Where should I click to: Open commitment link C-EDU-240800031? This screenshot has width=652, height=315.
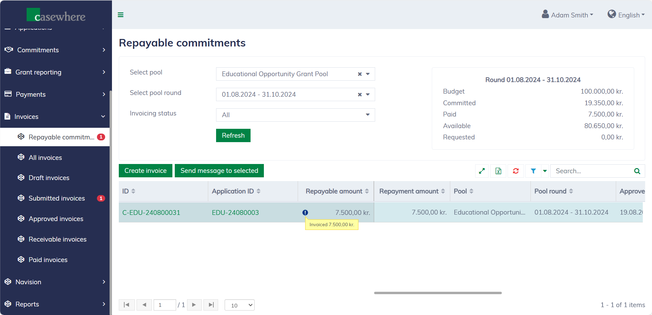coord(151,213)
